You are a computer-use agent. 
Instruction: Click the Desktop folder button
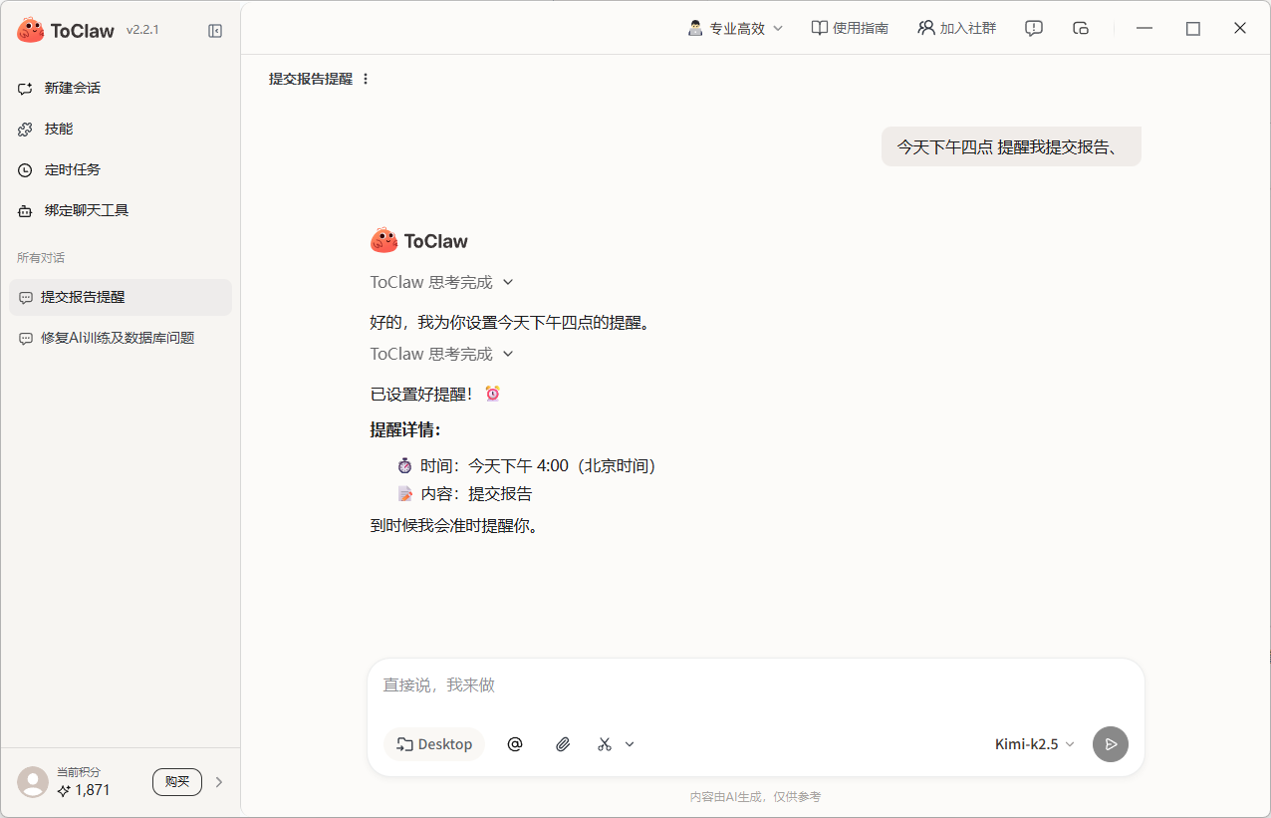[434, 744]
